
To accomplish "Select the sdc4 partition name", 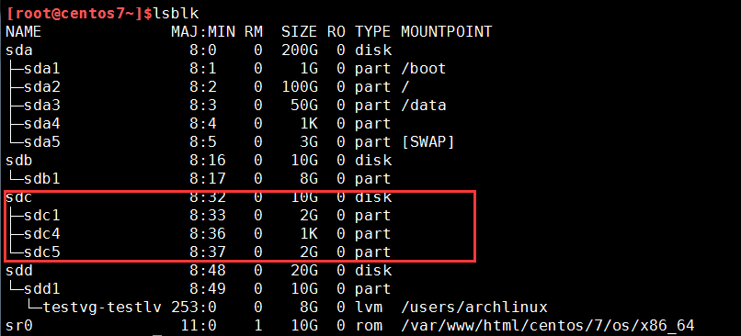I will pyautogui.click(x=41, y=234).
